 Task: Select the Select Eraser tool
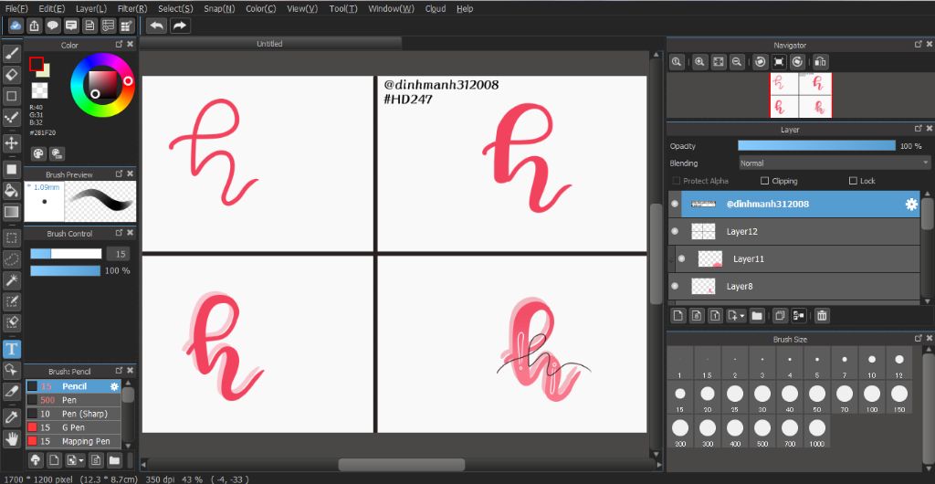pyautogui.click(x=12, y=322)
